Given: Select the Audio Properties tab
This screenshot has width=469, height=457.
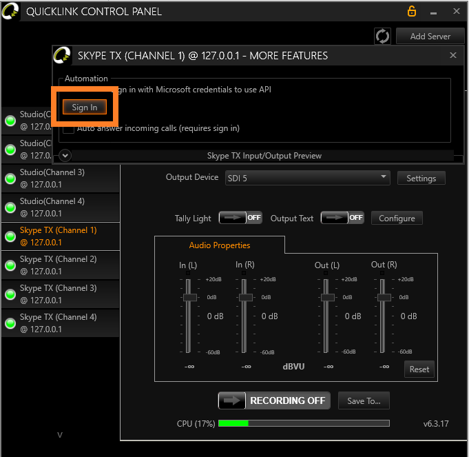Looking at the screenshot, I should [x=220, y=245].
